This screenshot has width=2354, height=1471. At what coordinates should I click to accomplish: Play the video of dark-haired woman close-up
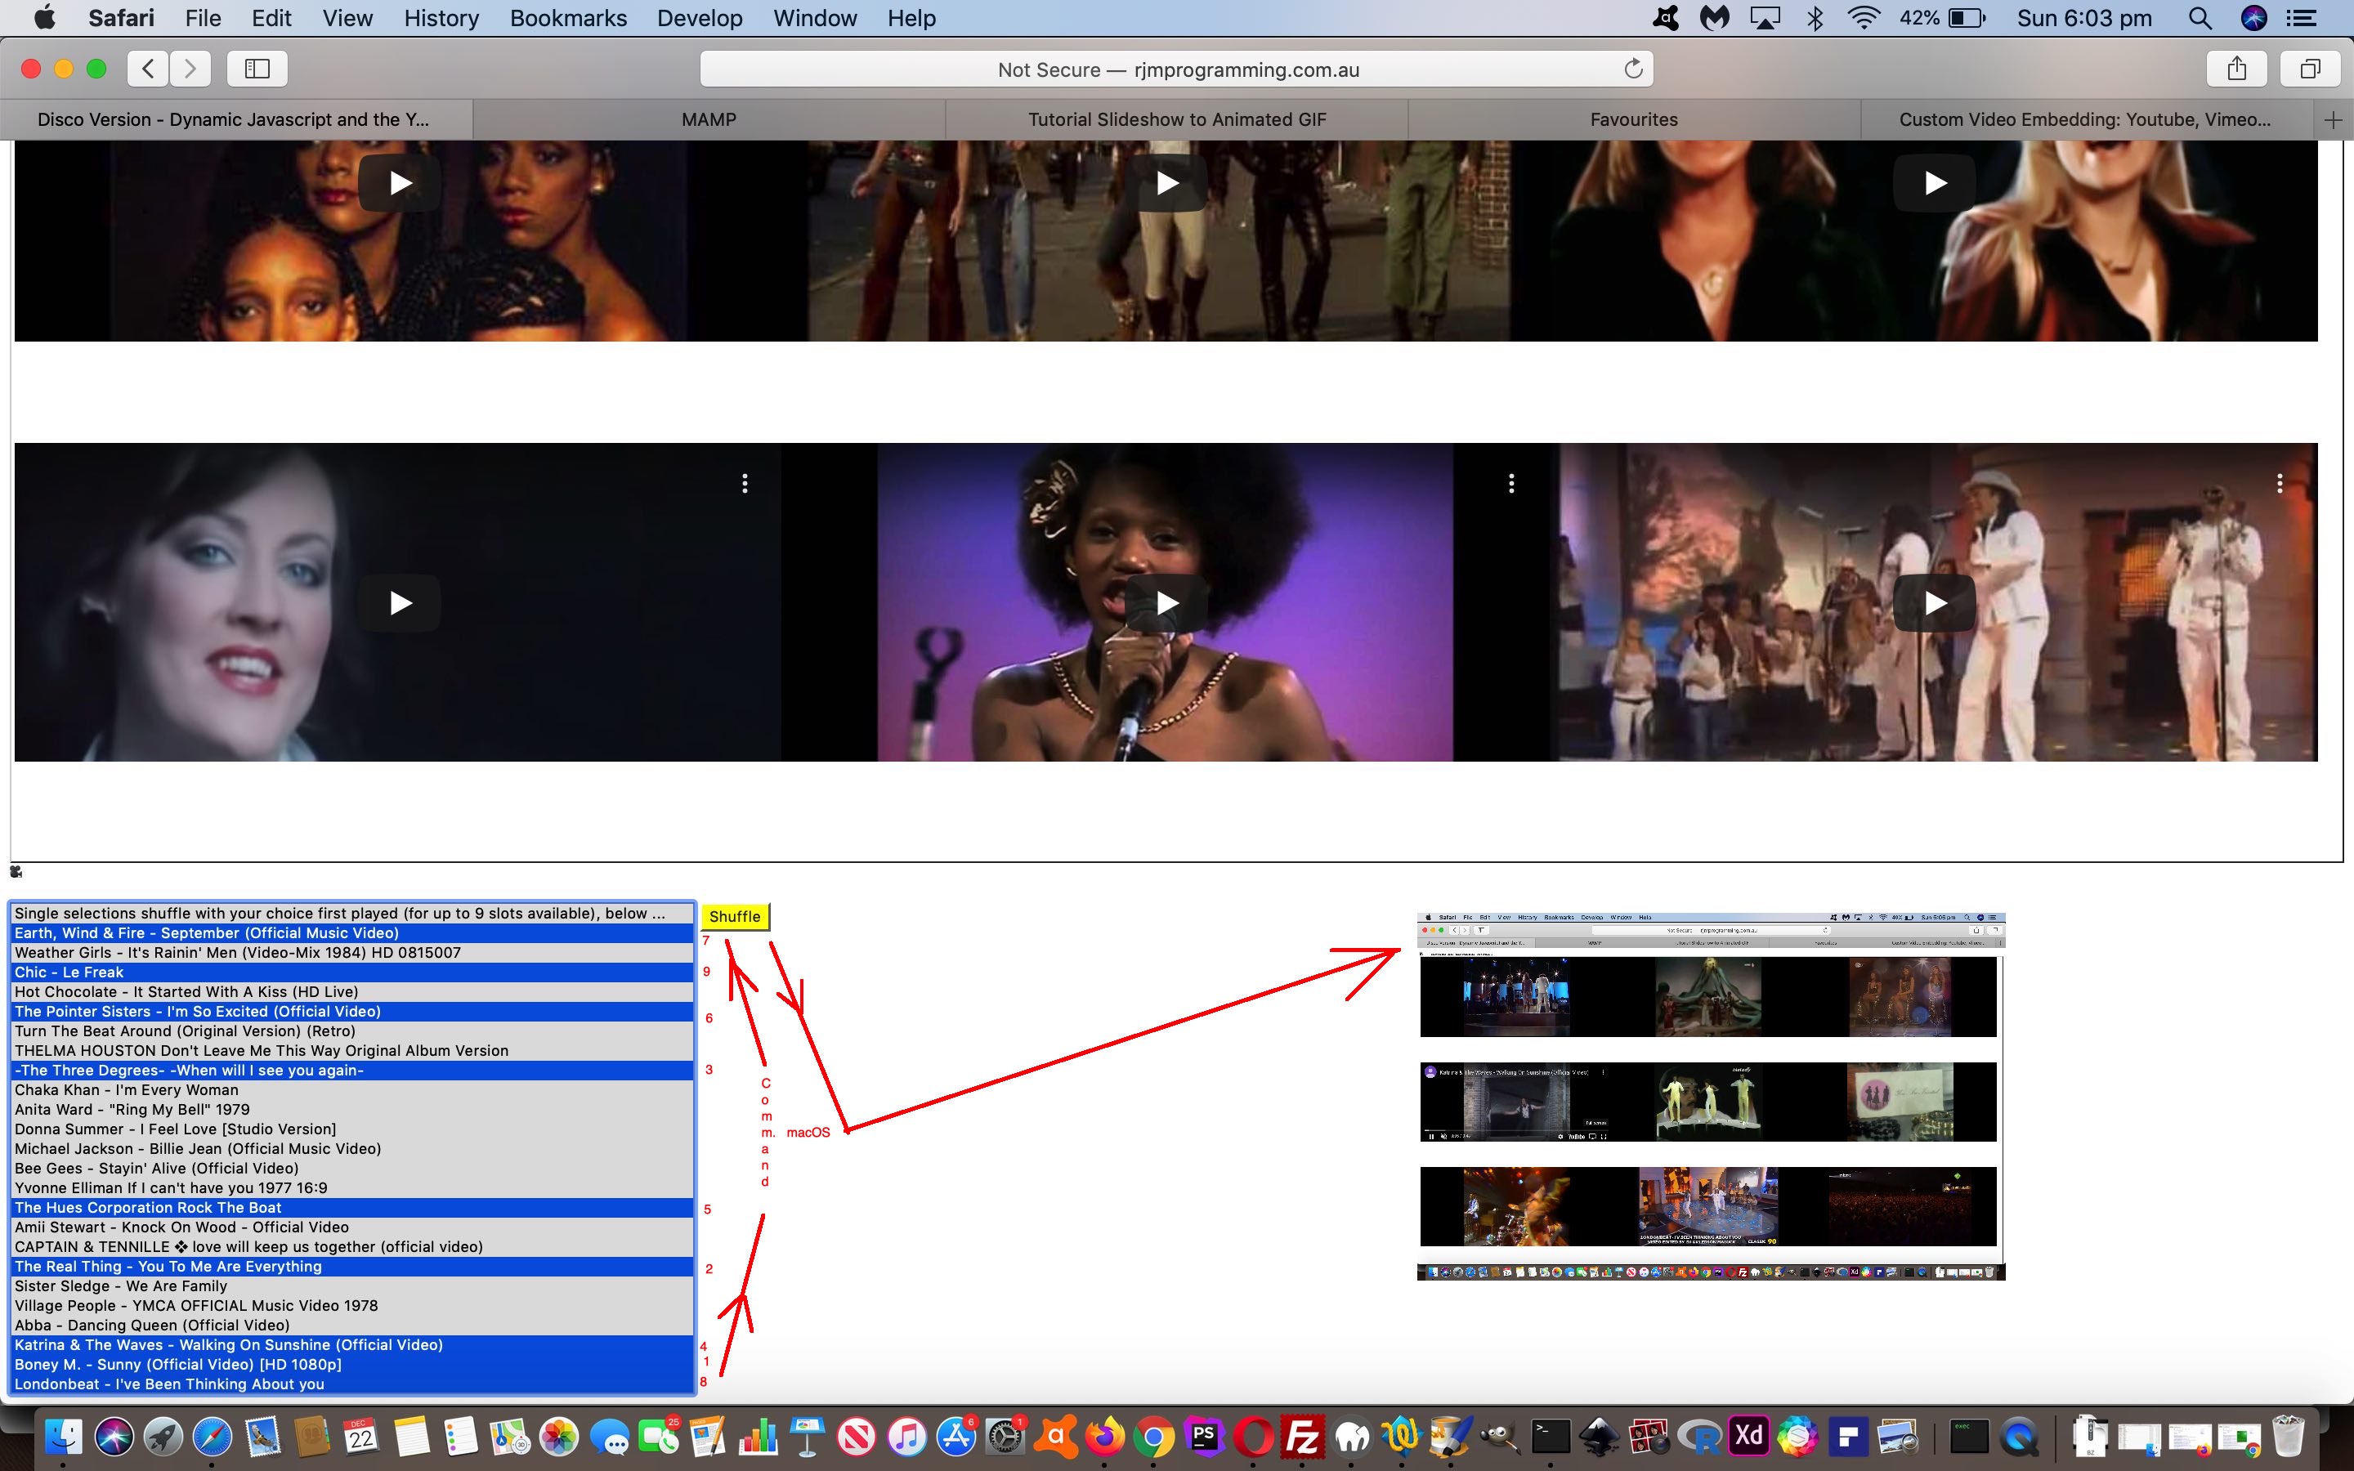400,603
